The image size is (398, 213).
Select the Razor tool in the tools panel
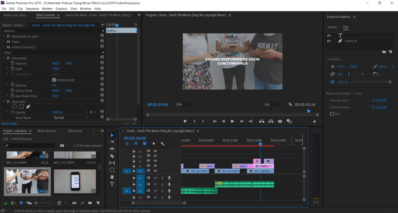(x=112, y=156)
